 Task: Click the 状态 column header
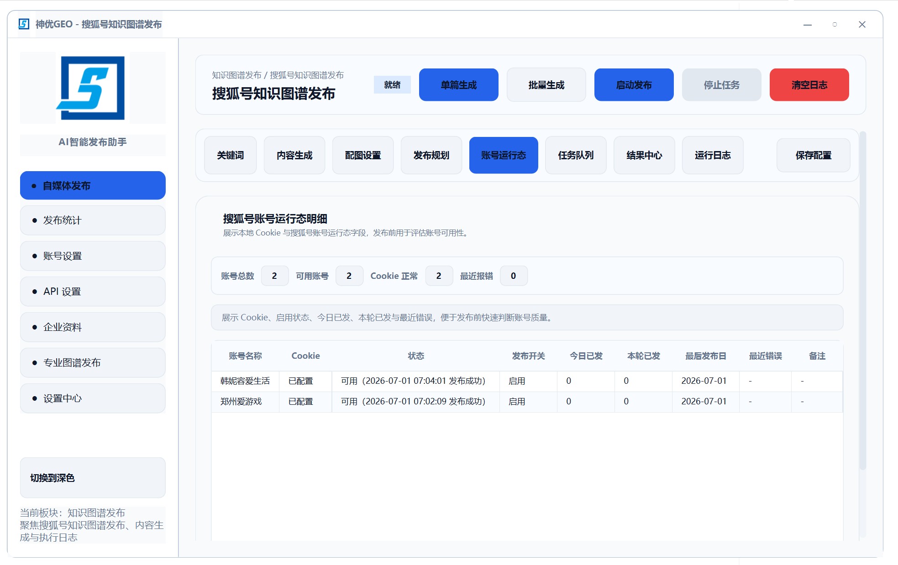(416, 356)
